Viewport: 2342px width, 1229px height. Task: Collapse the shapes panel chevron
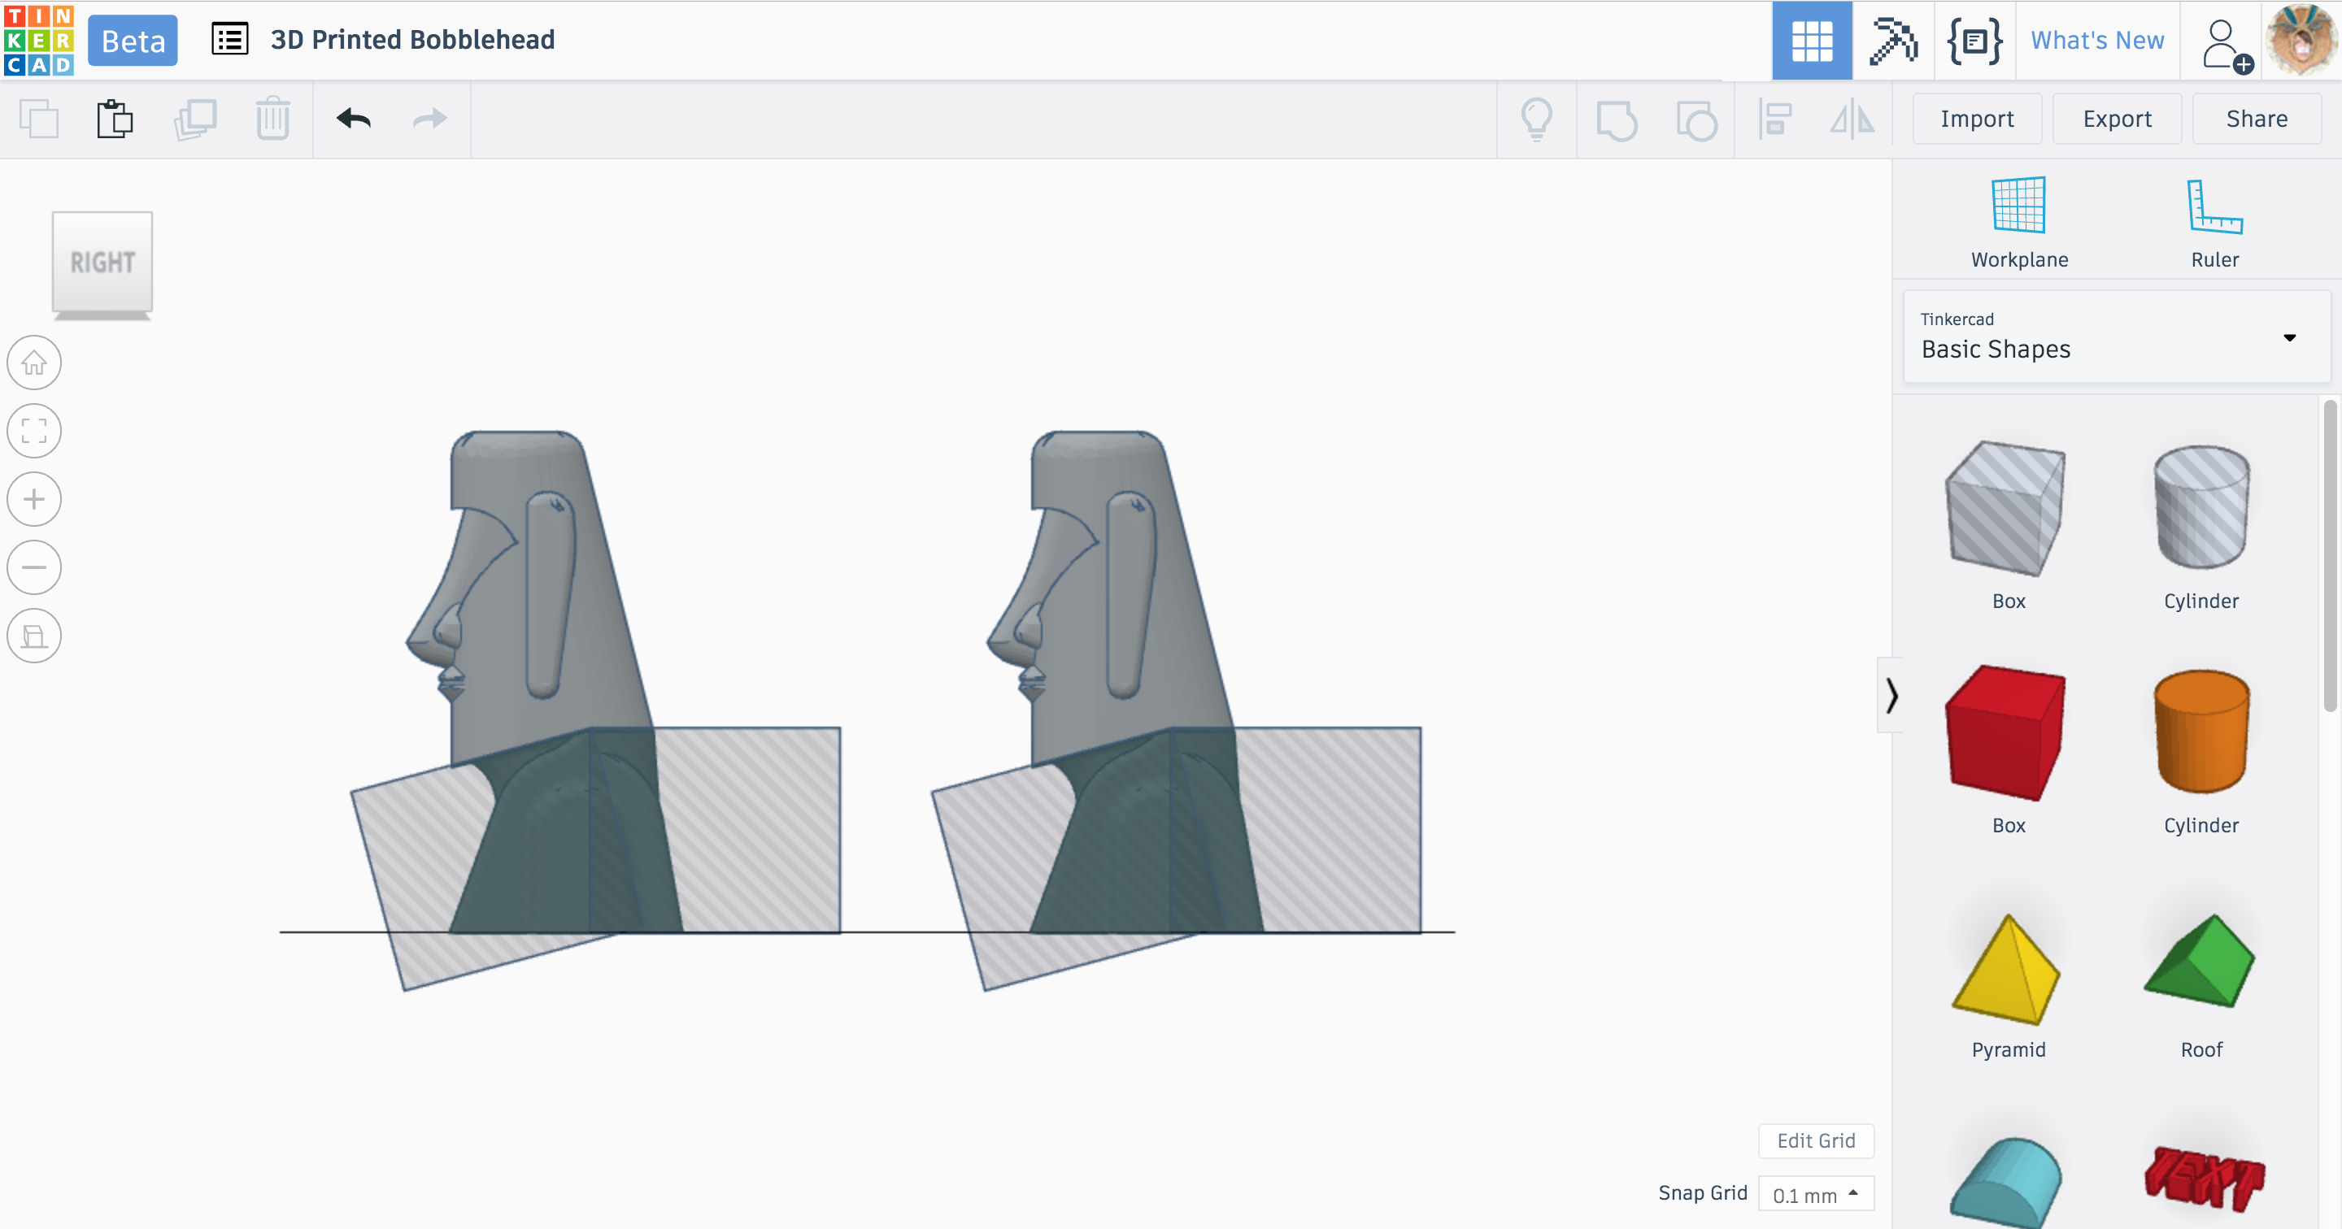coord(1891,696)
